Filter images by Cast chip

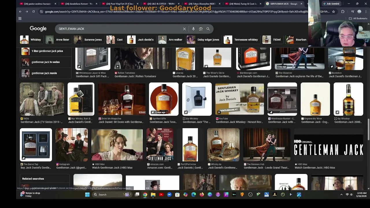(115, 40)
